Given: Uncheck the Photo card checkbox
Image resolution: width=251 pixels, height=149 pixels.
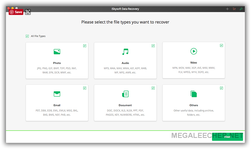Looking at the screenshot, I should click(85, 46).
